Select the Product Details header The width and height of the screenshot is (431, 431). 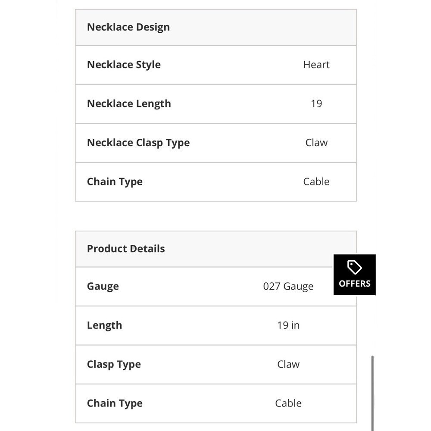[x=126, y=249]
